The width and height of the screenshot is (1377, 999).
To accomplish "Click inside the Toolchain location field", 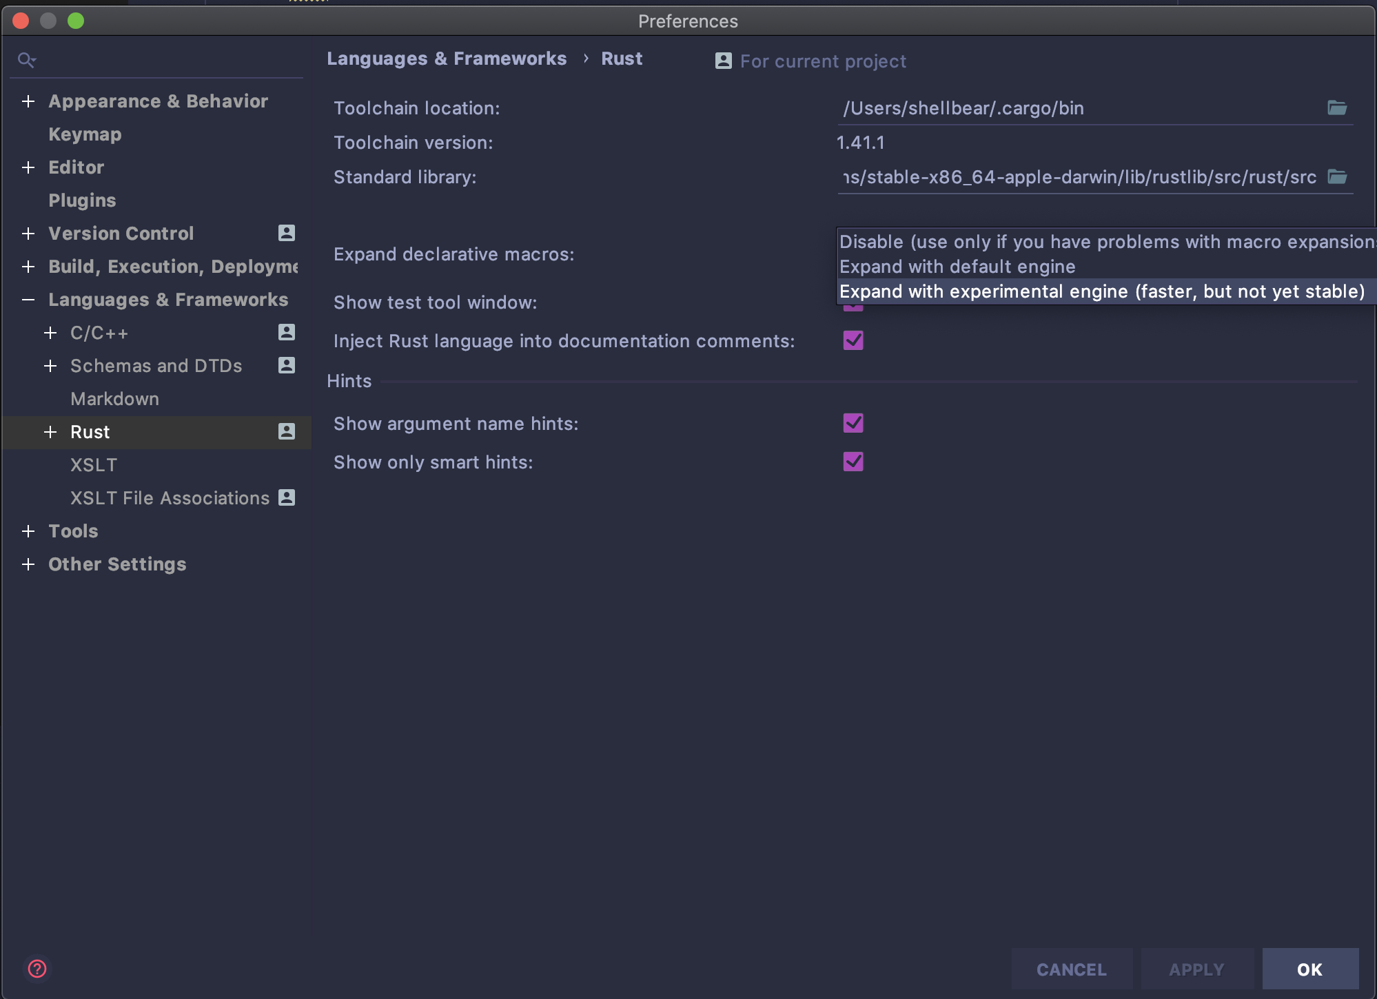I will 1034,107.
